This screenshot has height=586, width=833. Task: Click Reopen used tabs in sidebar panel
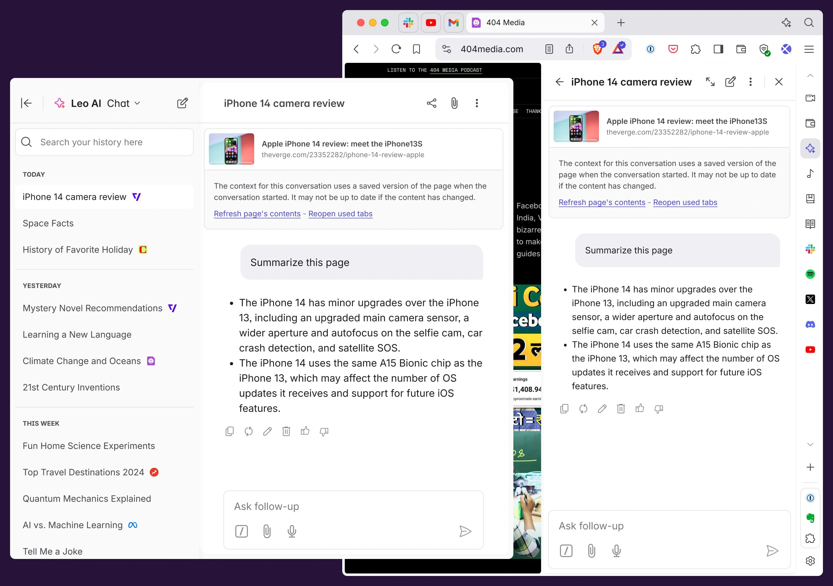[x=685, y=202]
